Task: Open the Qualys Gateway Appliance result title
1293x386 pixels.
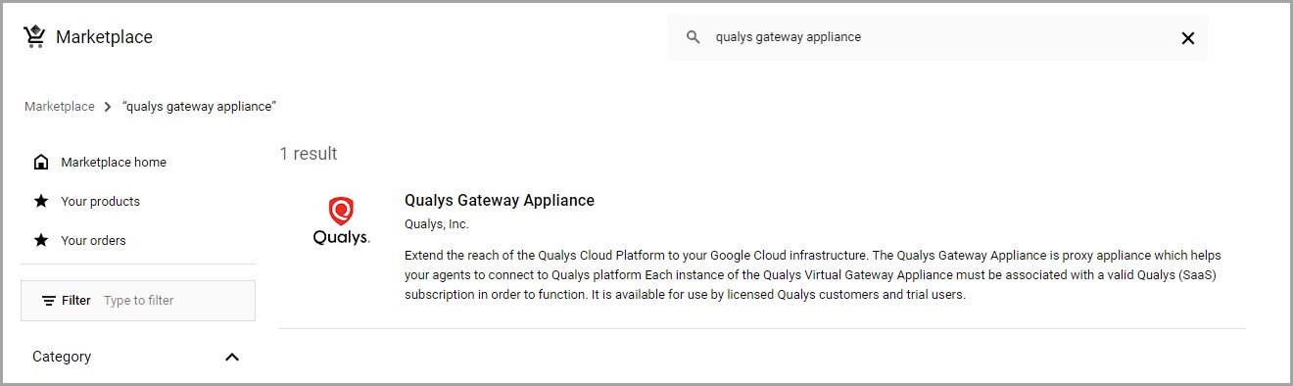Action: (x=500, y=200)
